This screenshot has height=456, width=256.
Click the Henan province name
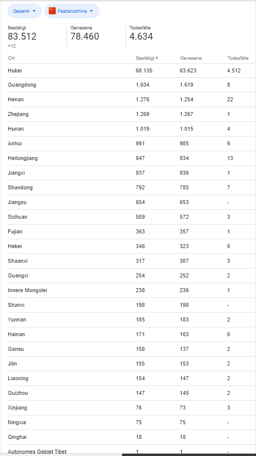point(16,99)
